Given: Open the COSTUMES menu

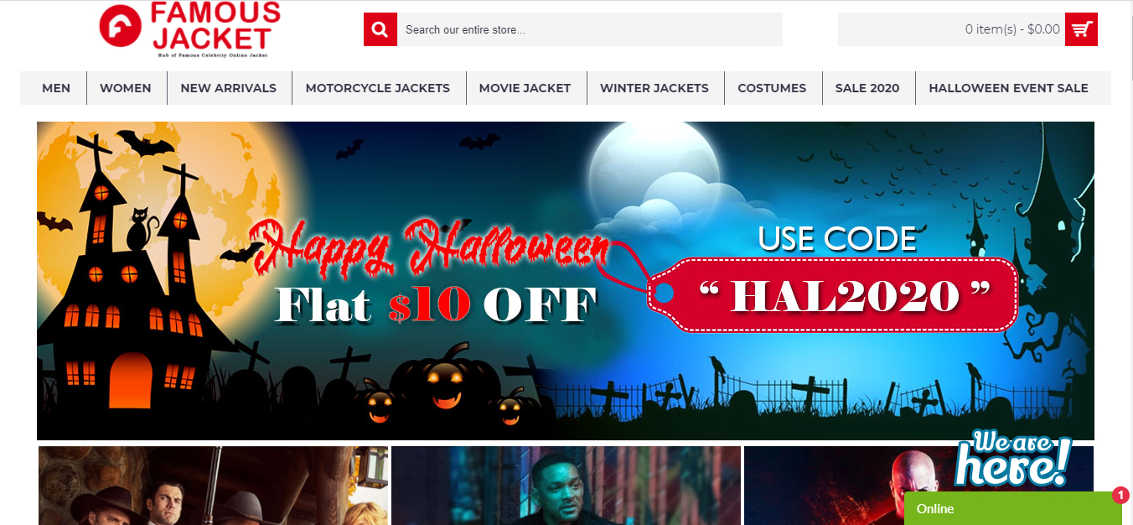Looking at the screenshot, I should tap(772, 88).
